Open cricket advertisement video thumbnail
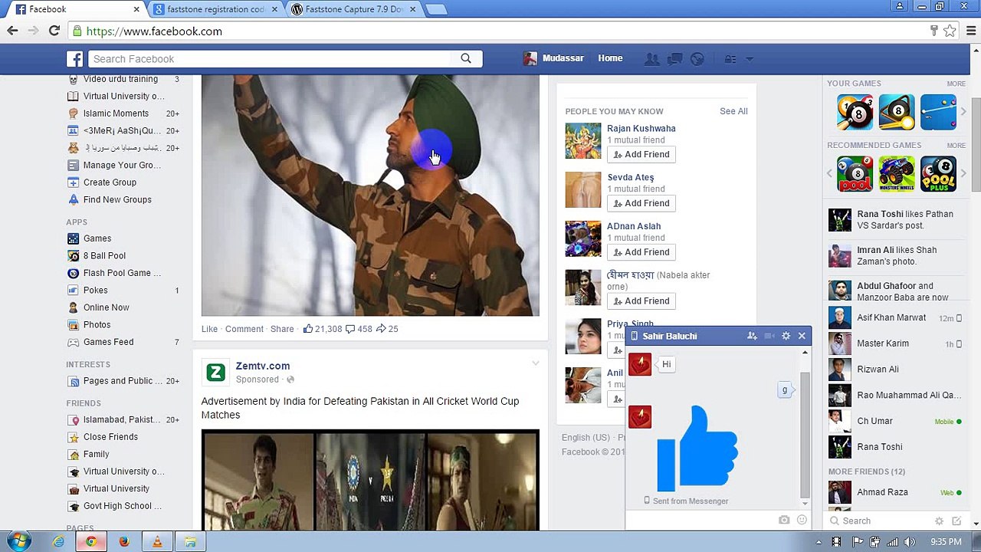Image resolution: width=981 pixels, height=552 pixels. [x=370, y=480]
